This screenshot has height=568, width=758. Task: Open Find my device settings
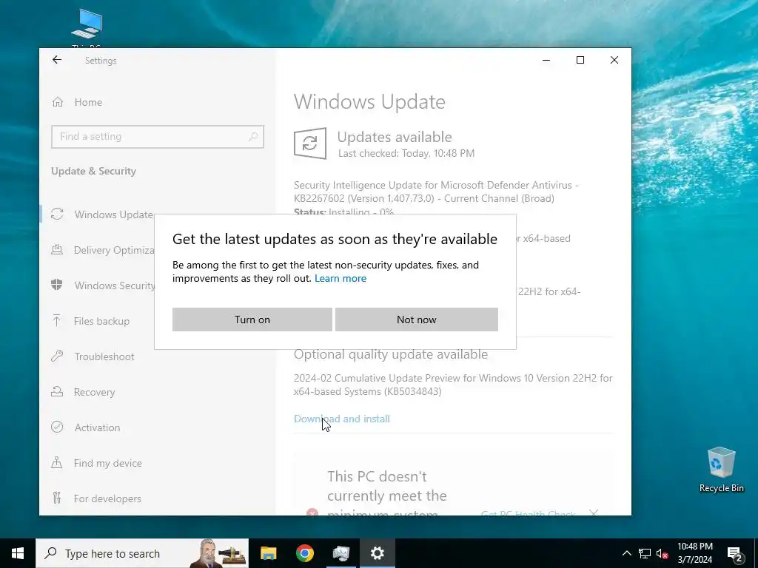coord(108,463)
